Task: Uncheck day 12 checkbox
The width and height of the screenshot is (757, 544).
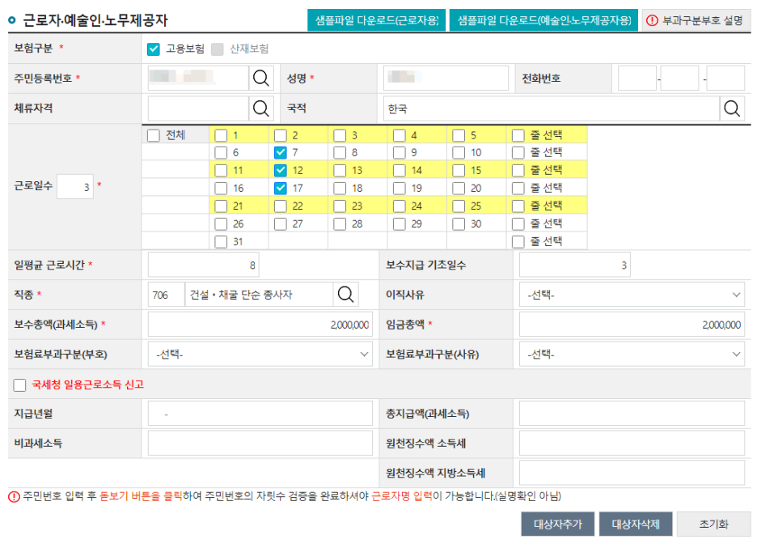Action: click(x=281, y=171)
